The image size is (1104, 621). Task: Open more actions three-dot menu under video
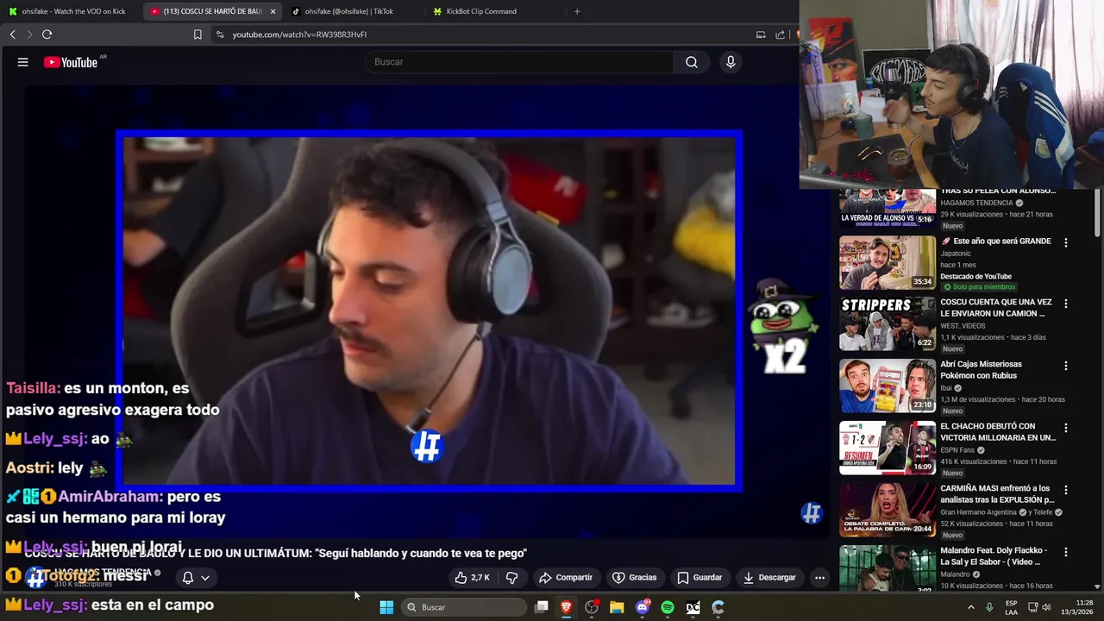click(x=819, y=578)
